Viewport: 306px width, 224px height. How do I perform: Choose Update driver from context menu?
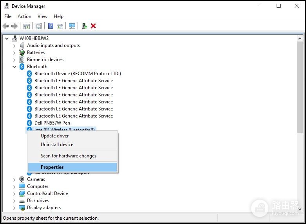click(72, 136)
